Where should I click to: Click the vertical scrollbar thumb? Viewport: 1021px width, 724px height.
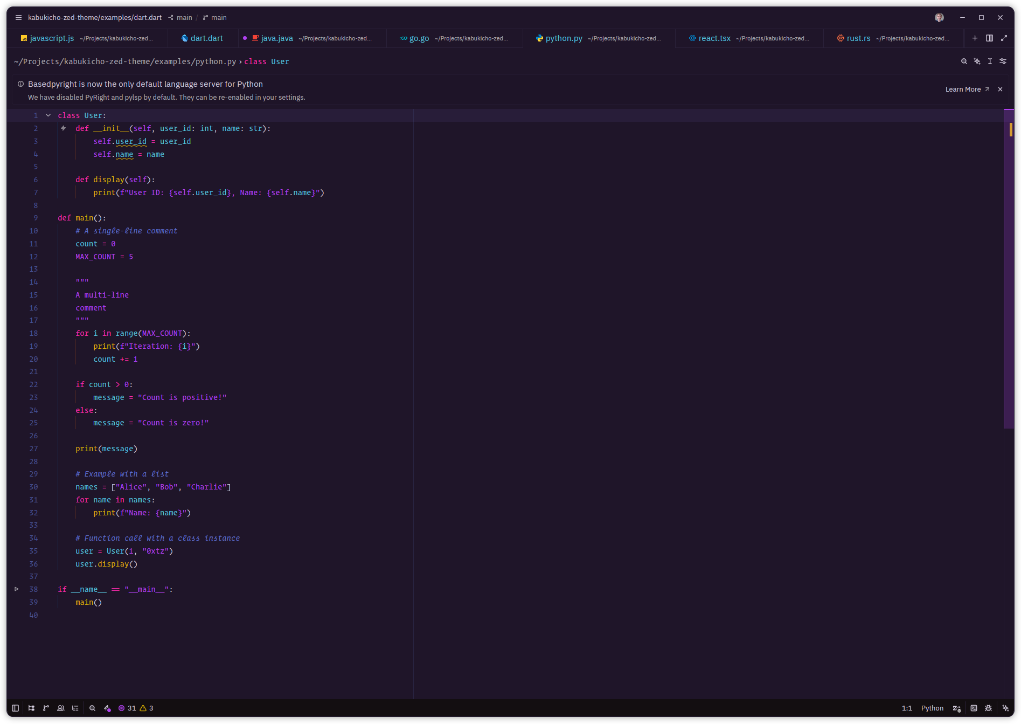(1009, 268)
